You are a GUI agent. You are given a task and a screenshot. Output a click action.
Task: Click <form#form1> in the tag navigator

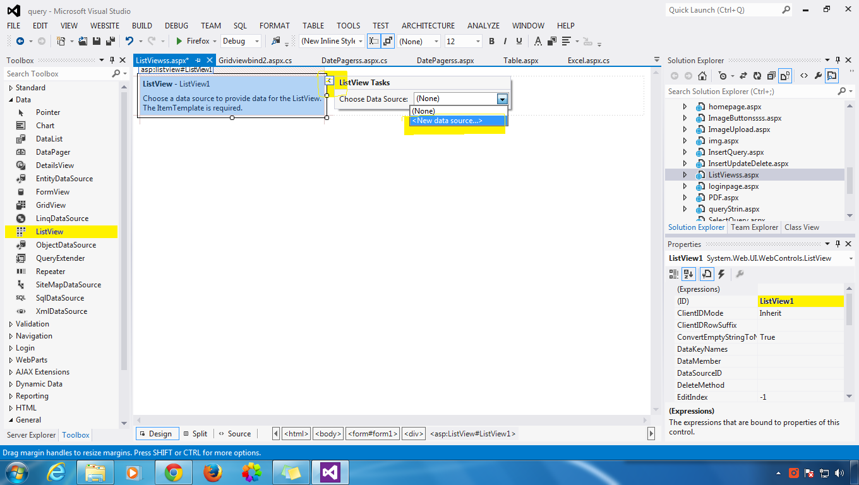pyautogui.click(x=373, y=434)
